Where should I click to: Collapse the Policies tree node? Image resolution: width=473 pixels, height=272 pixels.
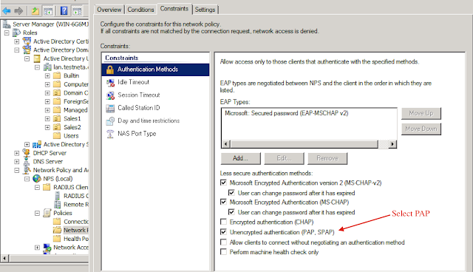pos(37,213)
